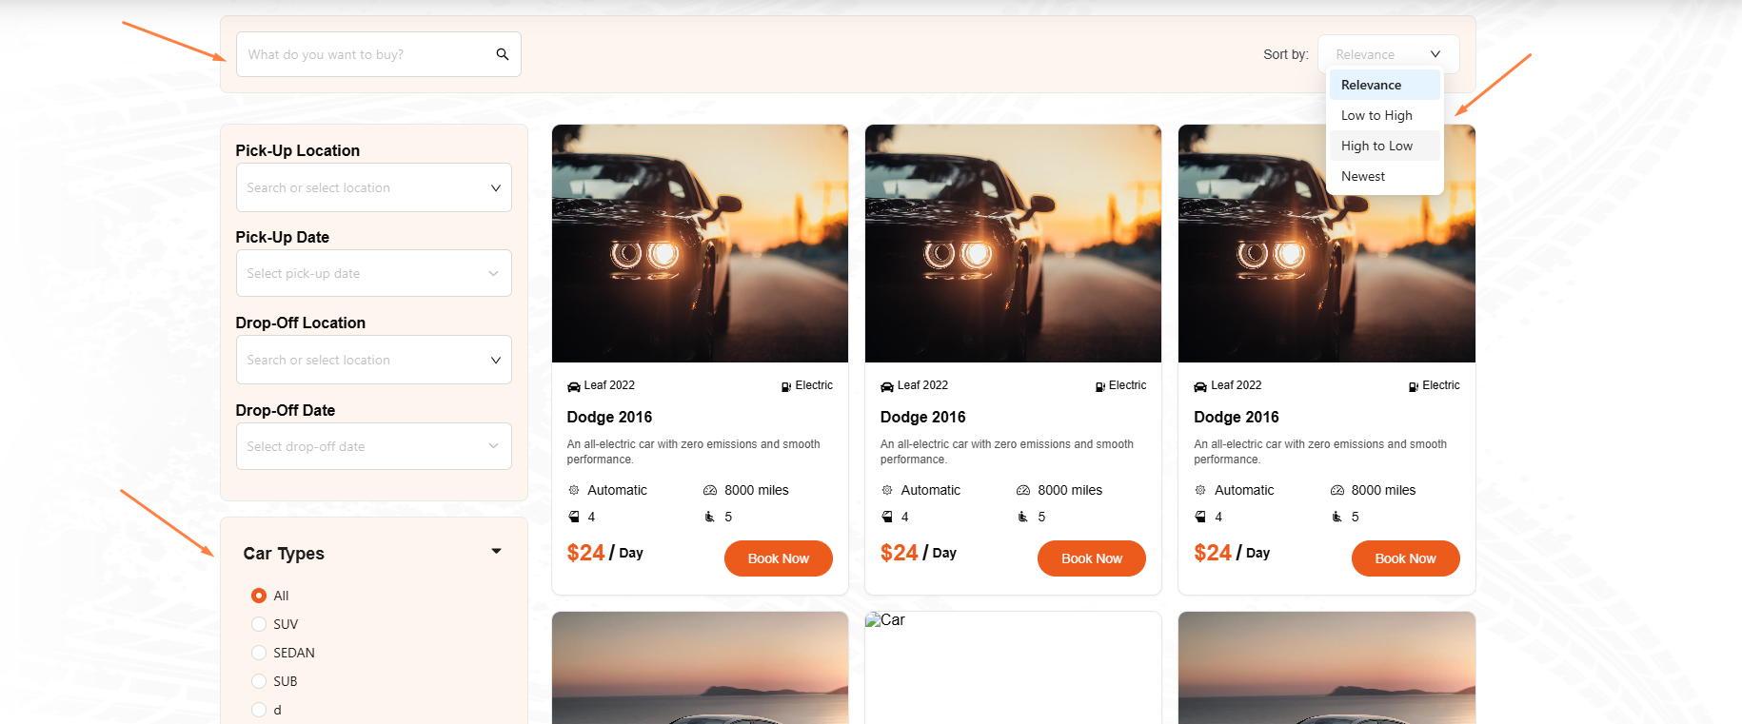This screenshot has width=1742, height=724.
Task: Choose Newest in sort menu
Action: tap(1363, 176)
